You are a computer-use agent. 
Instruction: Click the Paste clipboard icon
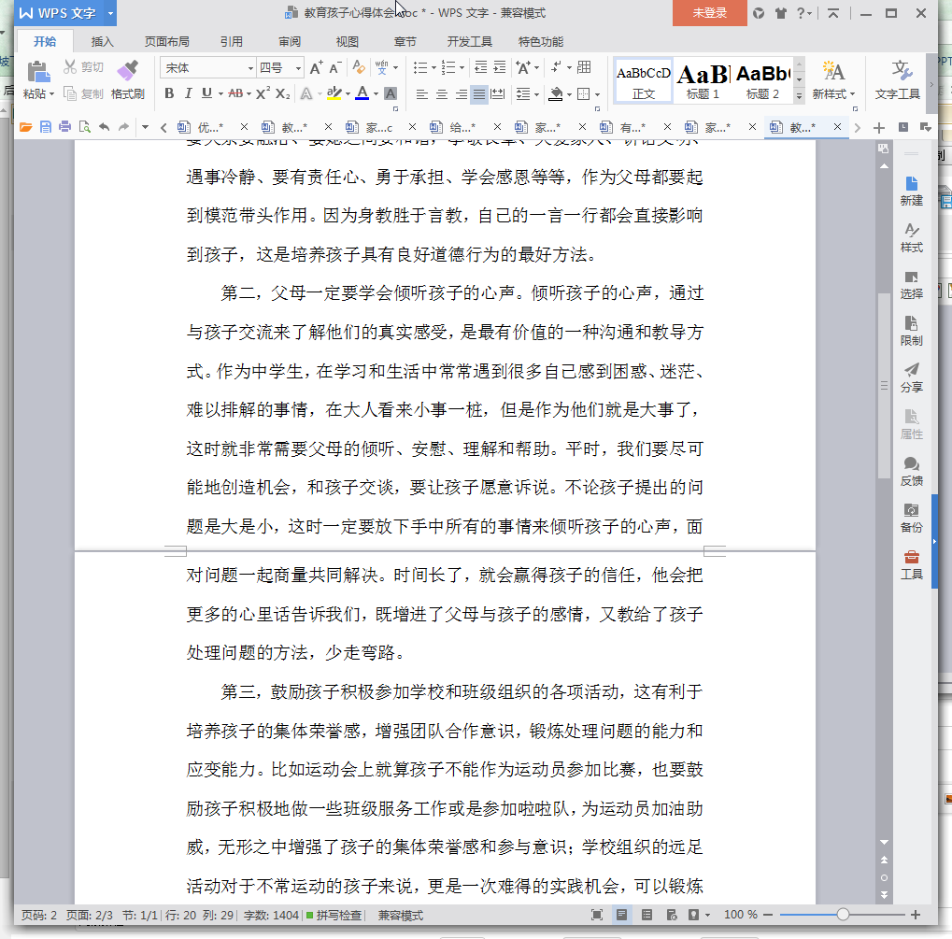38,72
